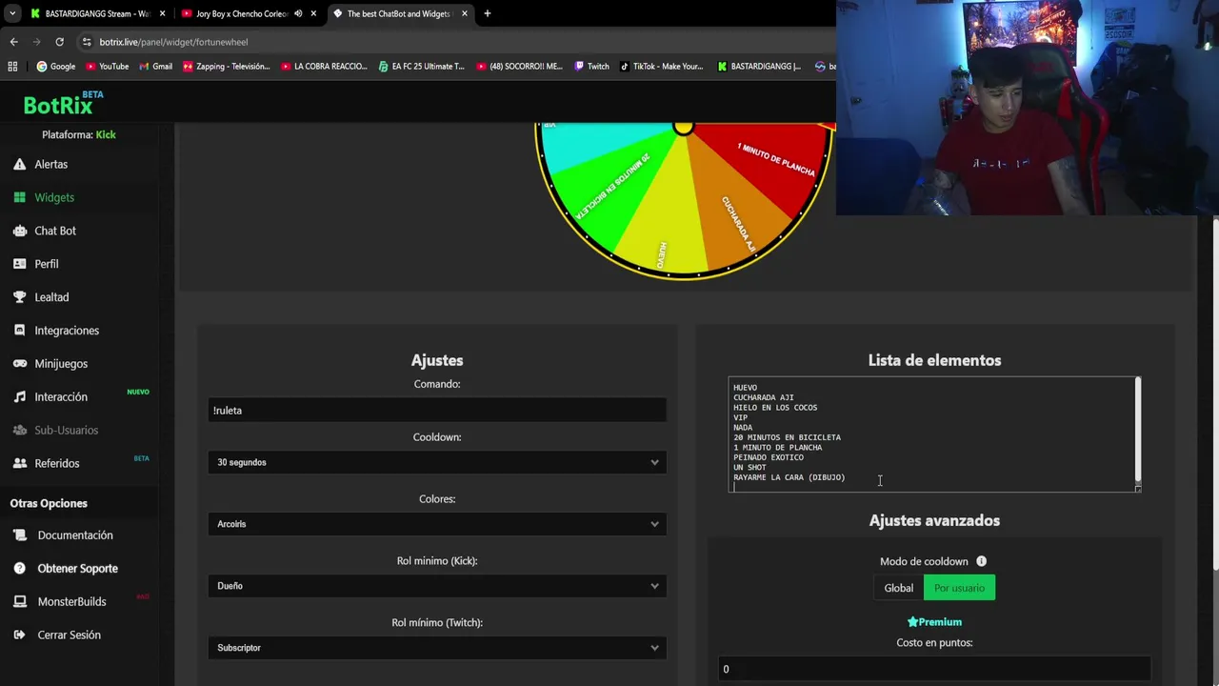Click the Sub-Usuarios people icon

(19, 430)
